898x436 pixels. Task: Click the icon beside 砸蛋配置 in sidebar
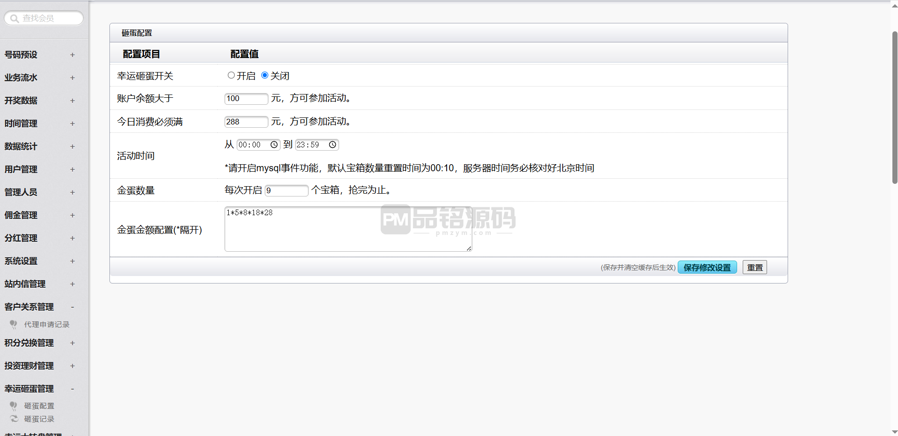tap(14, 406)
